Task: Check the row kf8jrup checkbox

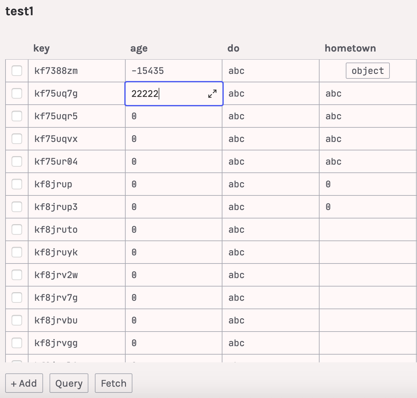Action: [x=17, y=184]
